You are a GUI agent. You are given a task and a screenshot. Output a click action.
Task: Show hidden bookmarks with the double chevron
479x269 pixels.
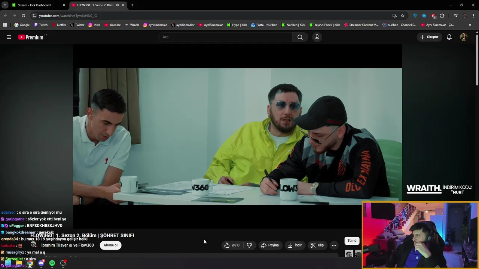click(x=470, y=25)
